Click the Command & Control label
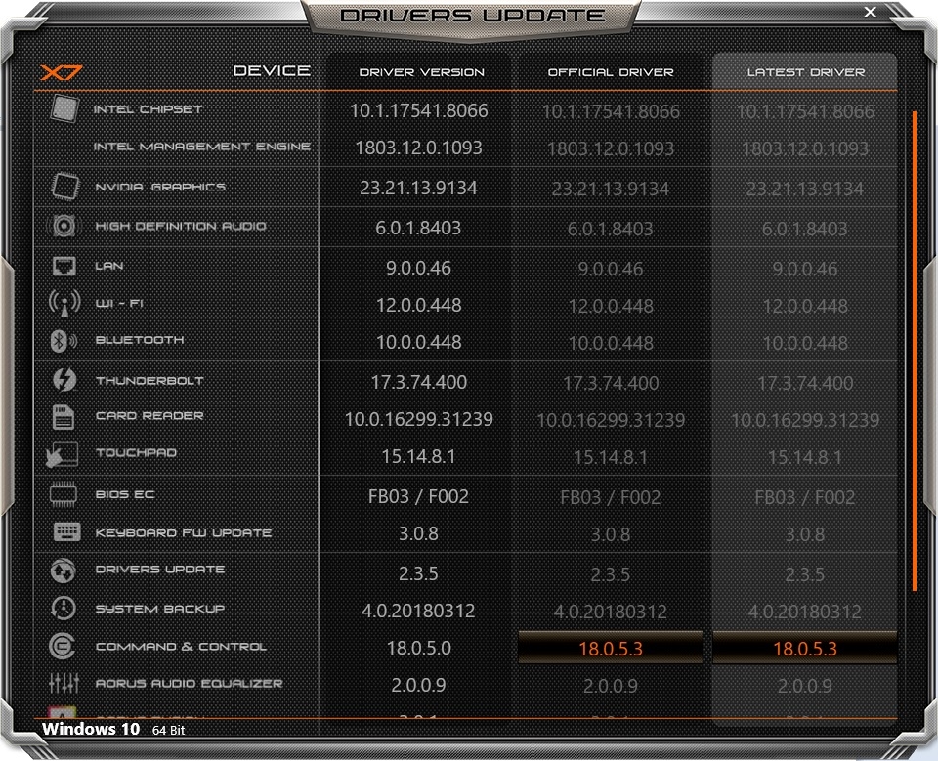 [181, 647]
